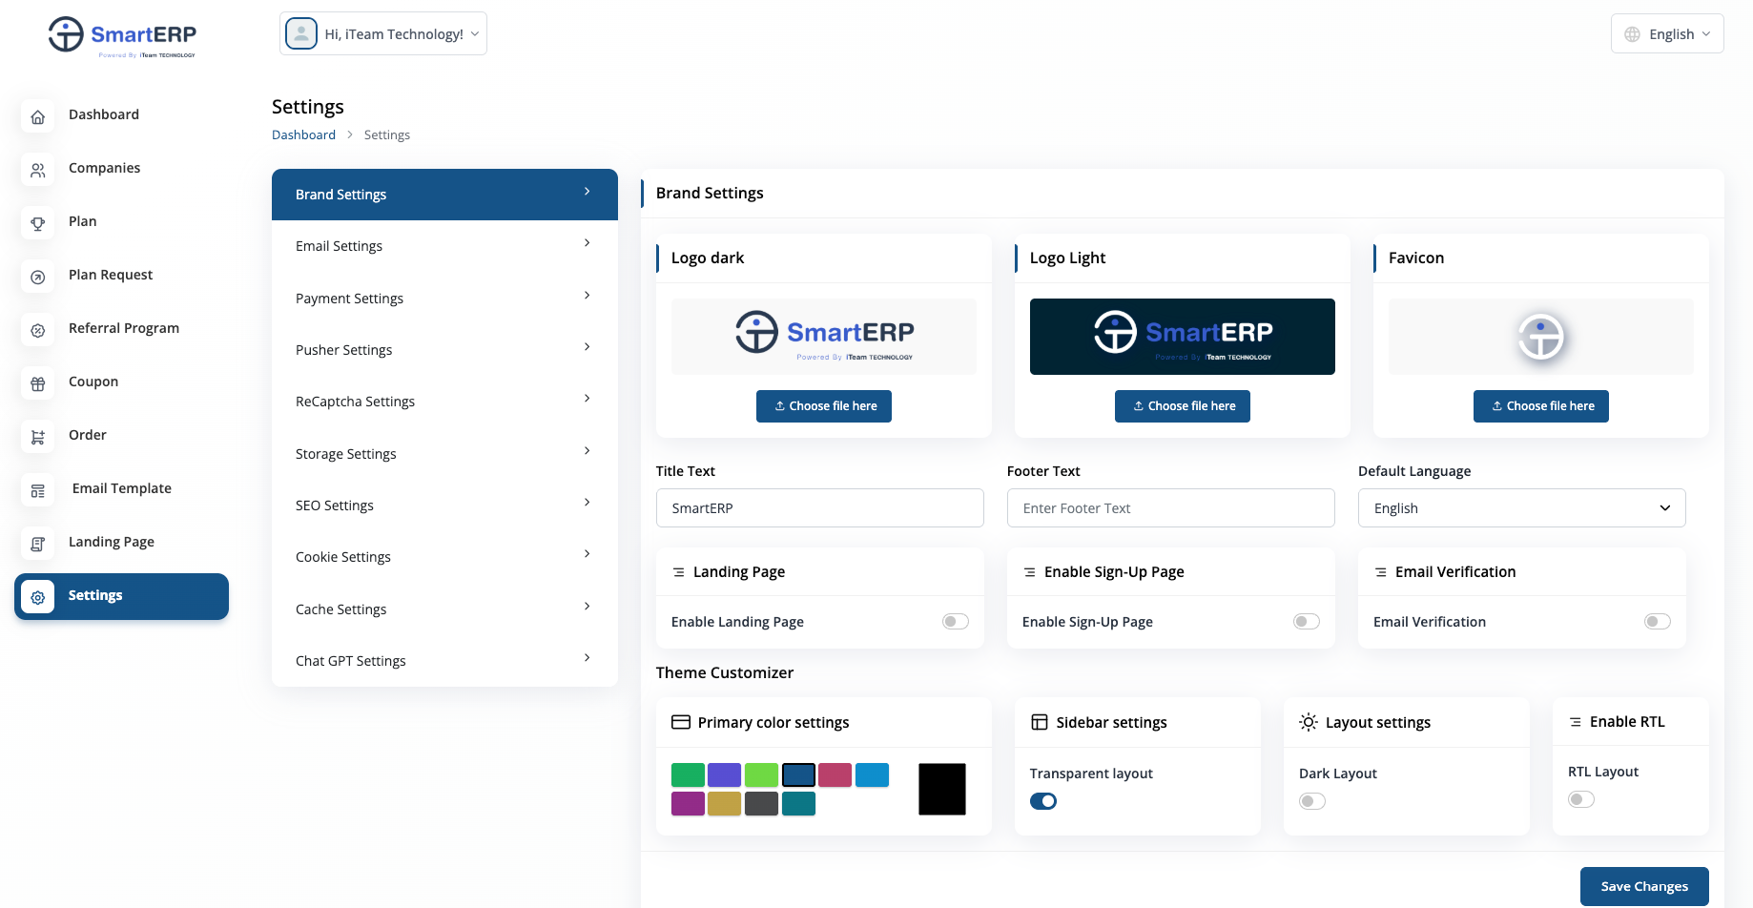Viewport: 1753px width, 908px height.
Task: Enable the RTL Layout switch
Action: [1581, 799]
